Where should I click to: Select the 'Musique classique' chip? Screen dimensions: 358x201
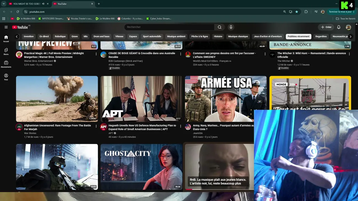[x=238, y=37]
